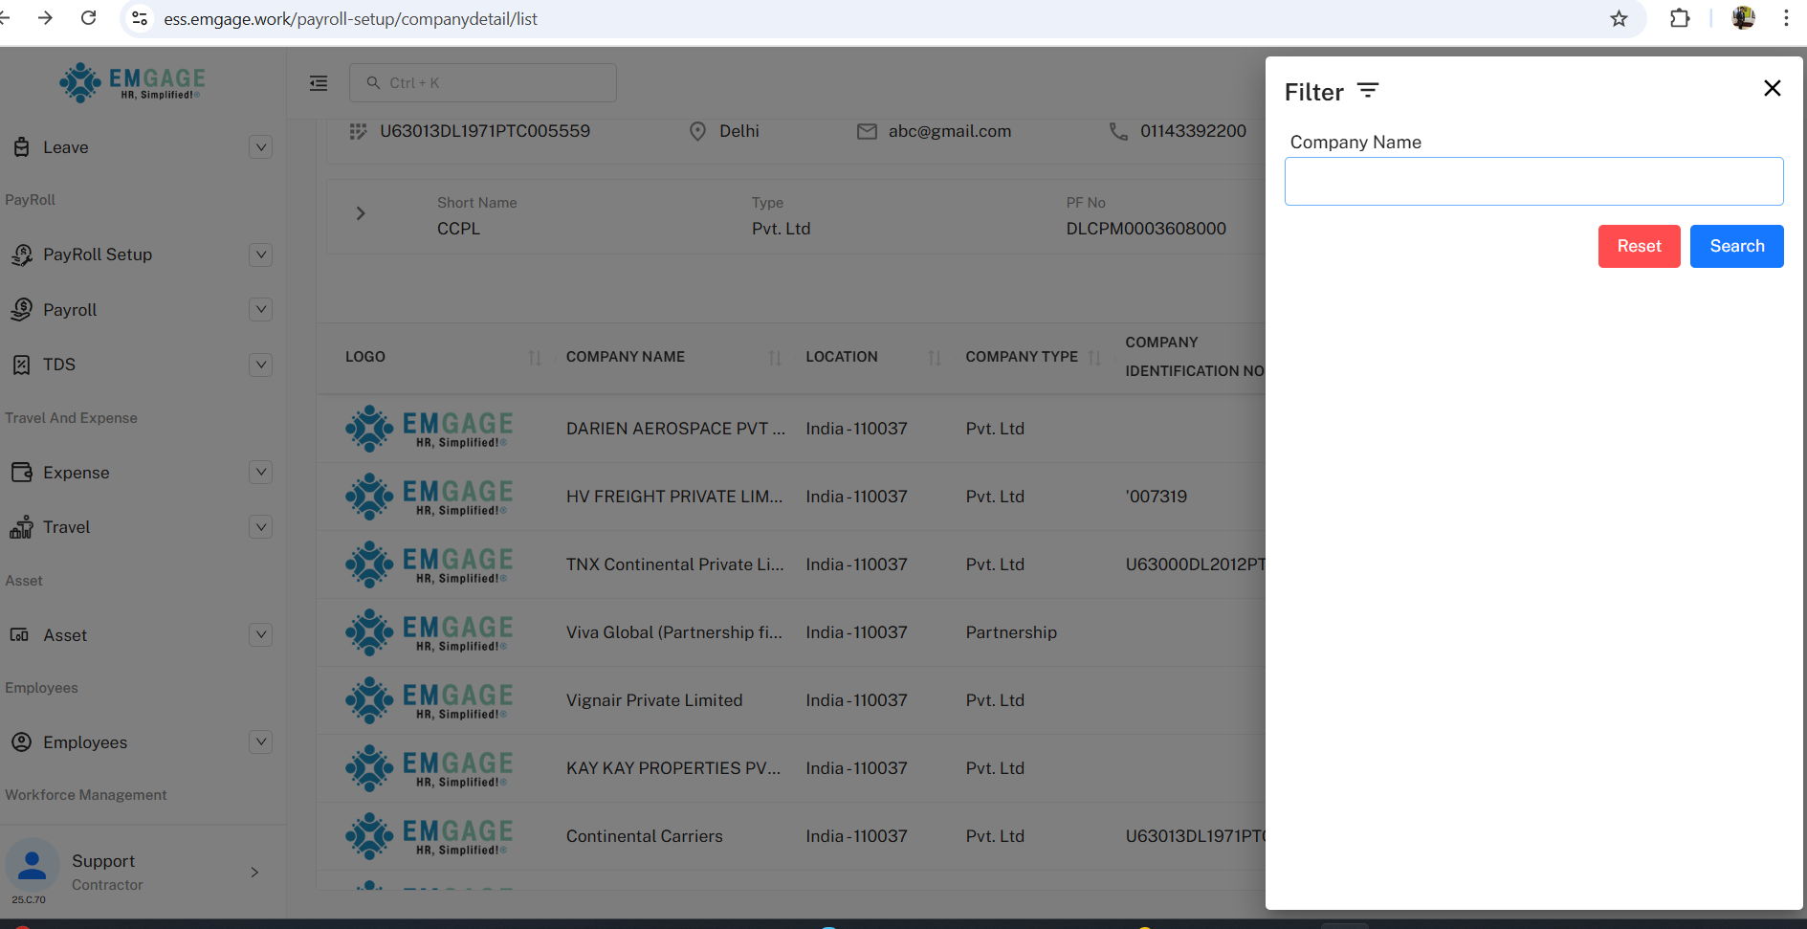
Task: Click the Asset icon in sidebar
Action: click(20, 635)
